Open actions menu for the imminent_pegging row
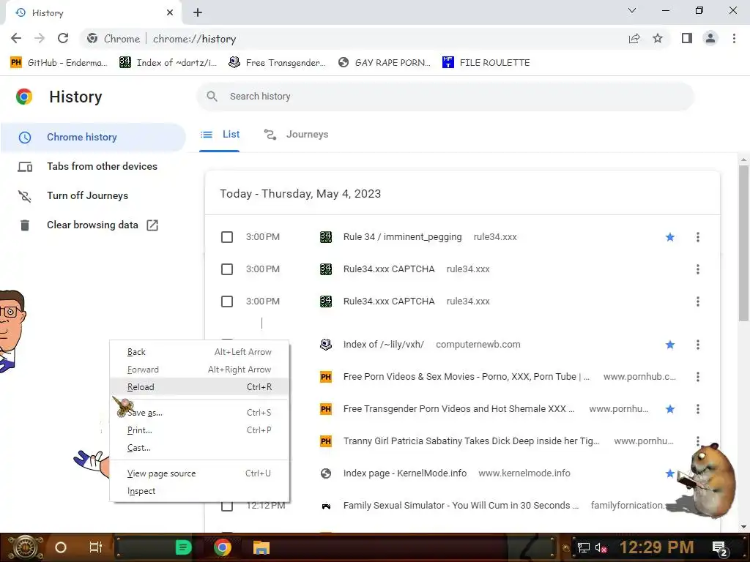 tap(698, 237)
